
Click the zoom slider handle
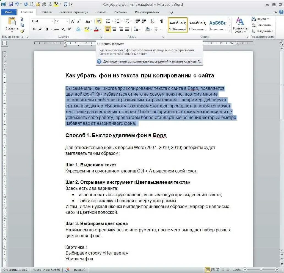click(x=261, y=269)
